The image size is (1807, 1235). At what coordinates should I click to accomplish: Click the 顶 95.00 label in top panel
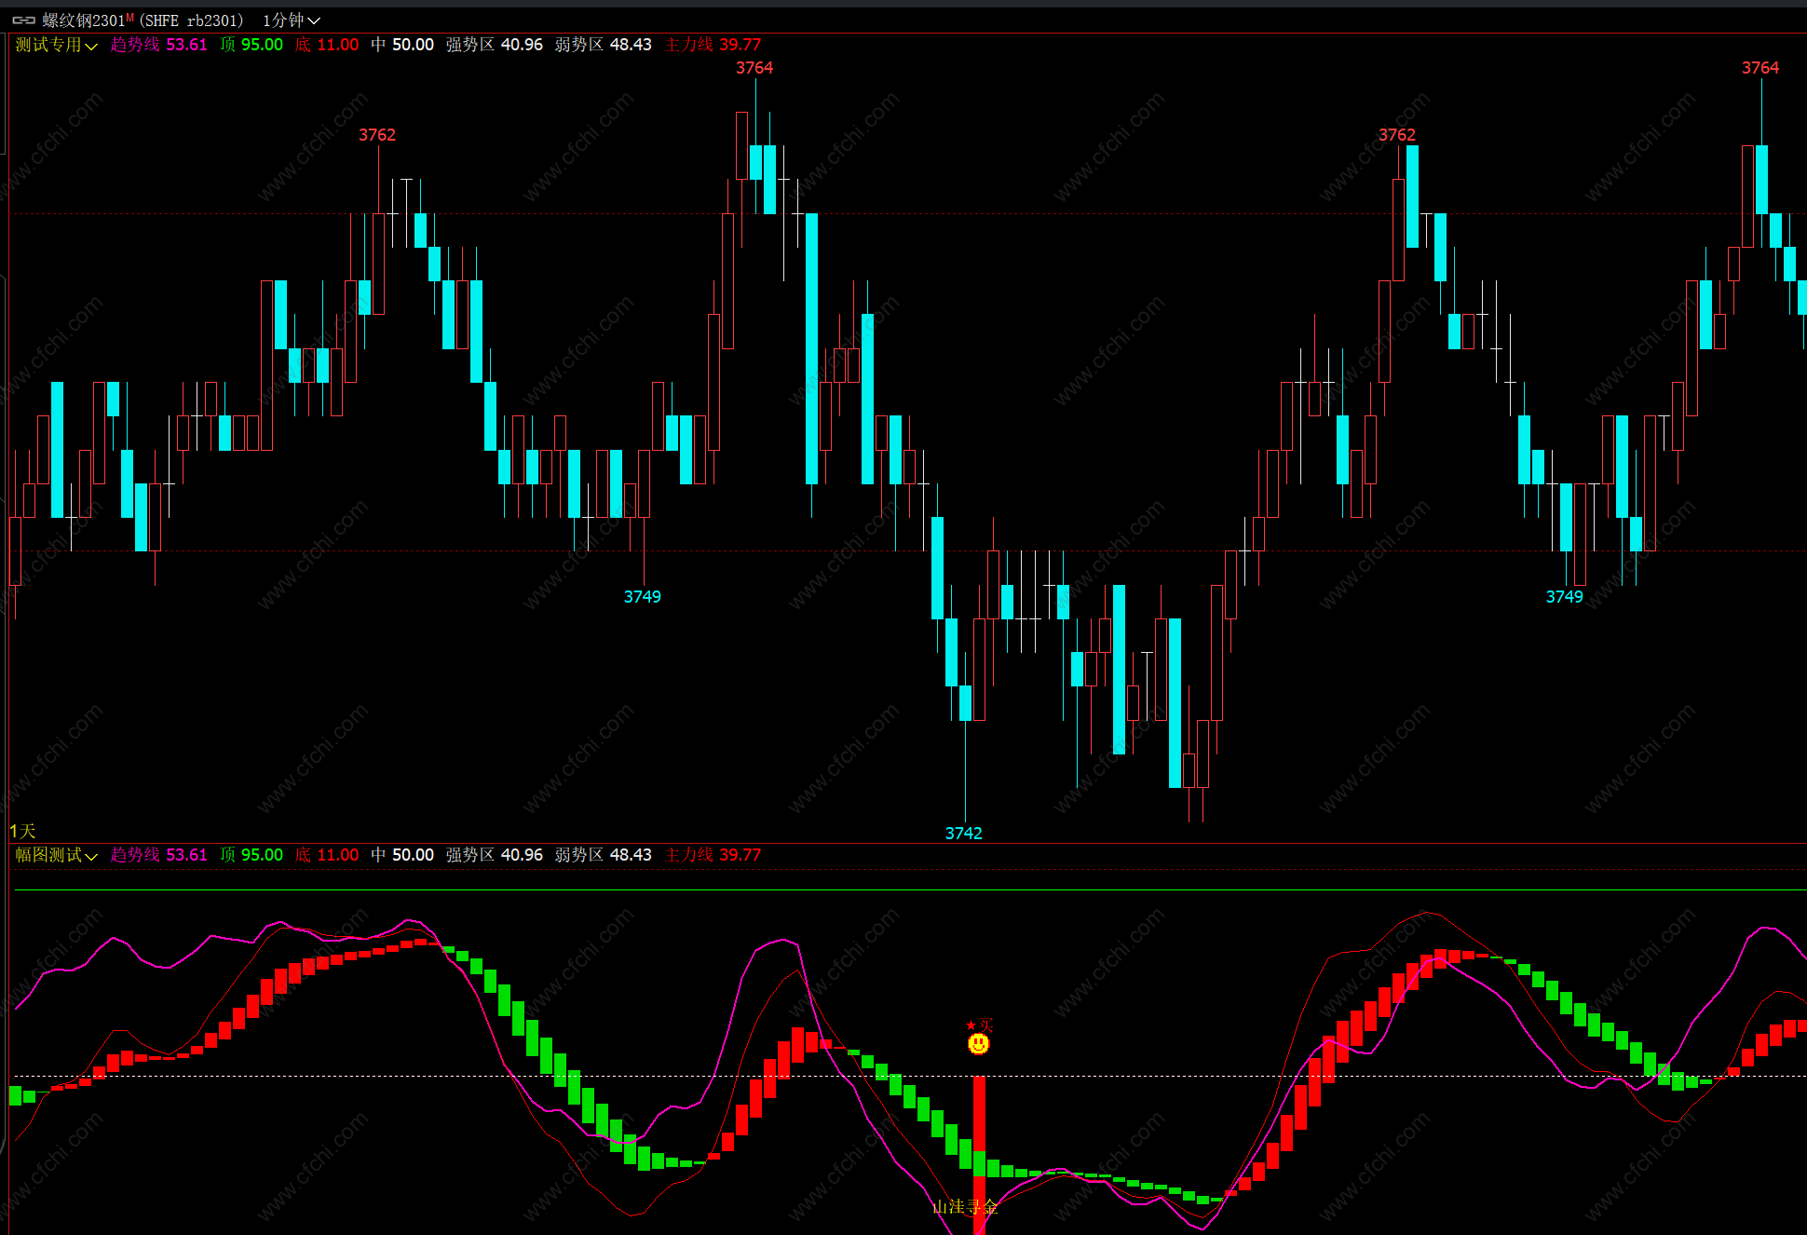251,45
